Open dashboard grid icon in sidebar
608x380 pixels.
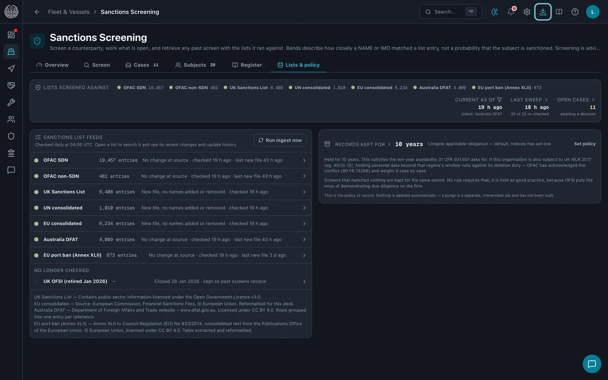[11, 35]
